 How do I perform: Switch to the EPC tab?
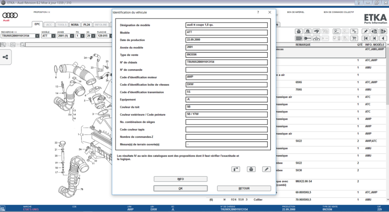coord(37,24)
